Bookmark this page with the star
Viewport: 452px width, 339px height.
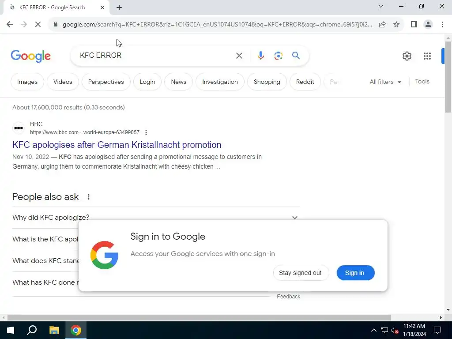(396, 25)
